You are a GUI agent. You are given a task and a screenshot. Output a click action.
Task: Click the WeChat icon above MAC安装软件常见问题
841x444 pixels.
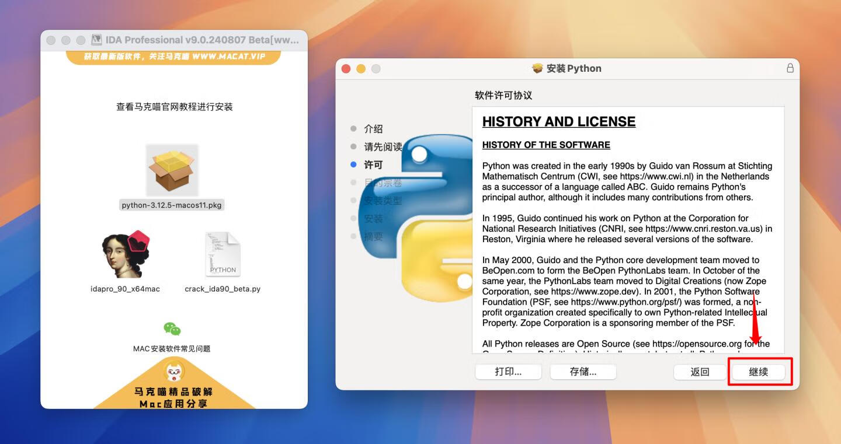(172, 329)
